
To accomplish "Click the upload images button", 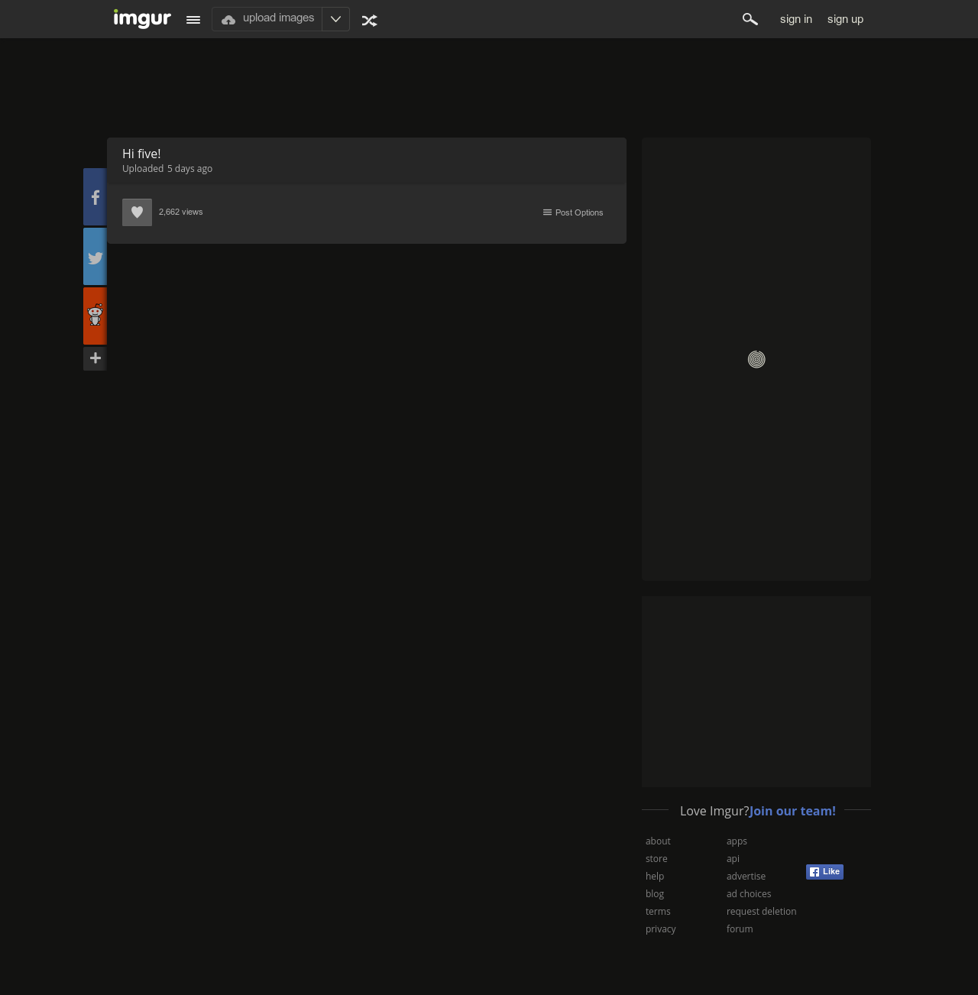I will [267, 19].
